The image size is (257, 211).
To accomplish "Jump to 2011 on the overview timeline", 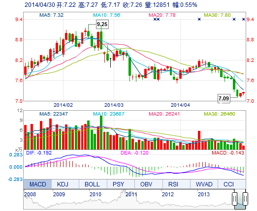I will pos(131,194).
